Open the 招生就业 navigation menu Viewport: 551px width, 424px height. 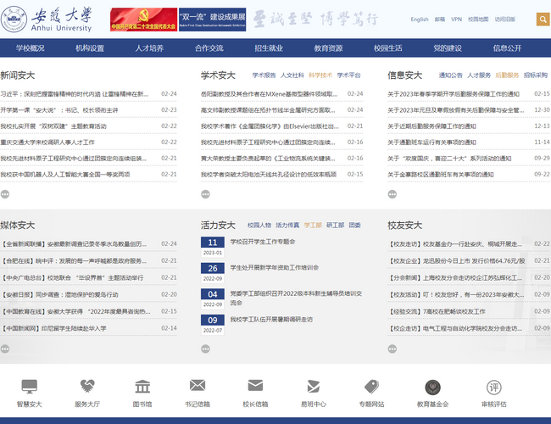coord(269,48)
